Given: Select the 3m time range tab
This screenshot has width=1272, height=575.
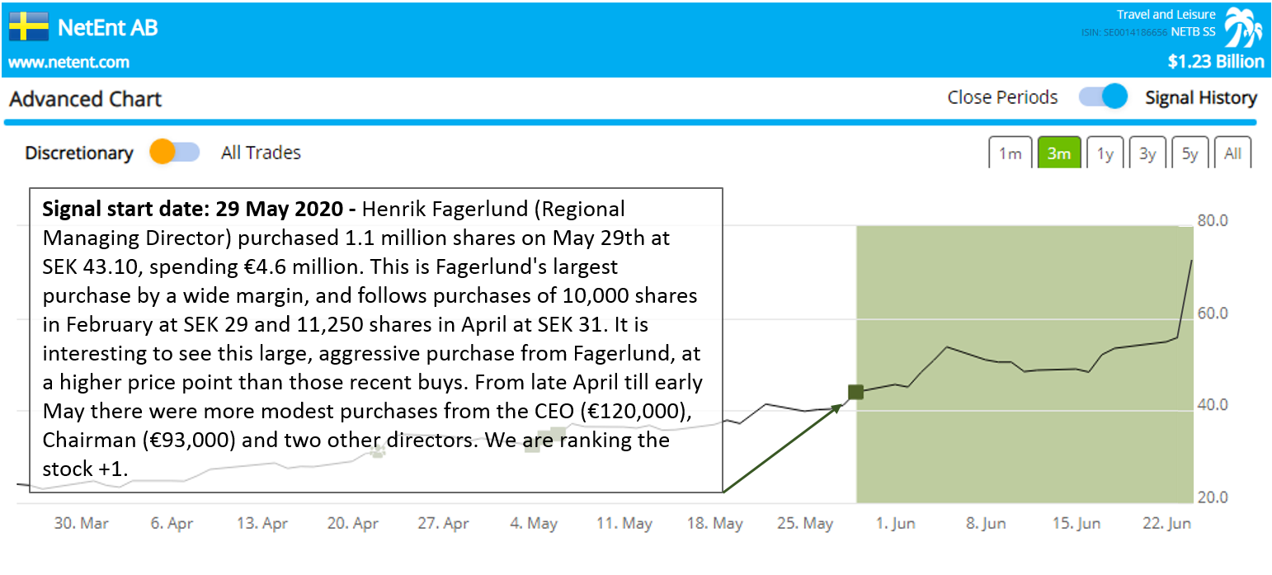Looking at the screenshot, I should (x=1058, y=153).
